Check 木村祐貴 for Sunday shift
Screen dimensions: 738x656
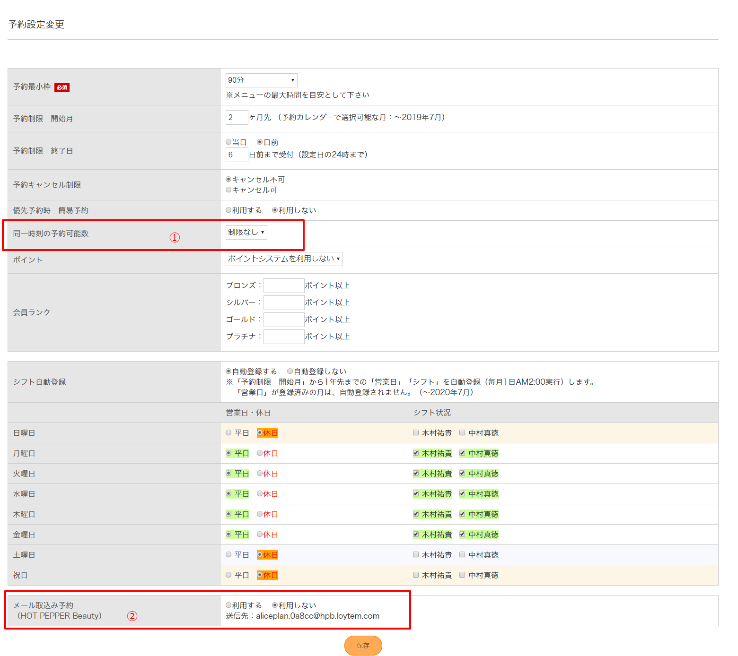[416, 433]
